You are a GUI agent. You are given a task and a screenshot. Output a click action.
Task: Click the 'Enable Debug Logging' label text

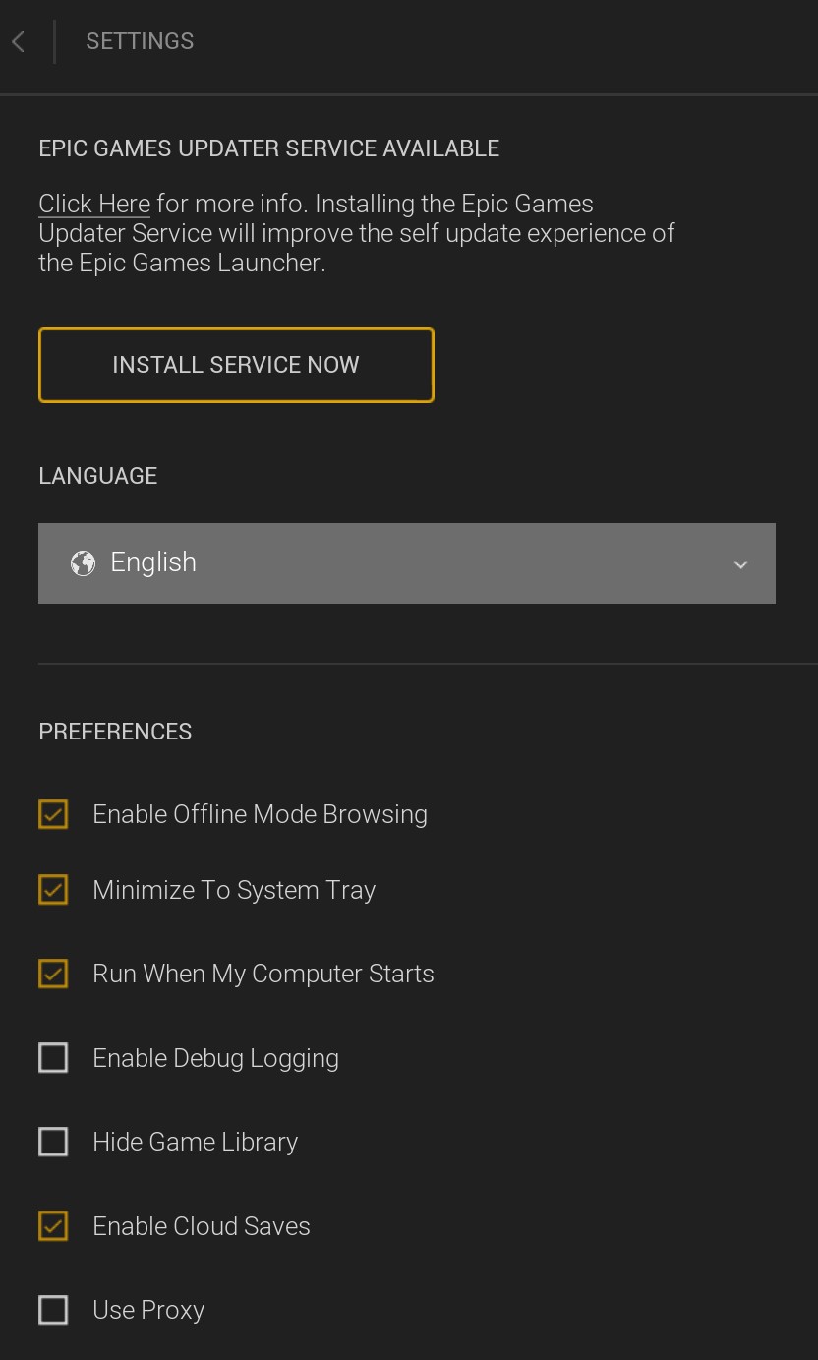pos(215,1058)
